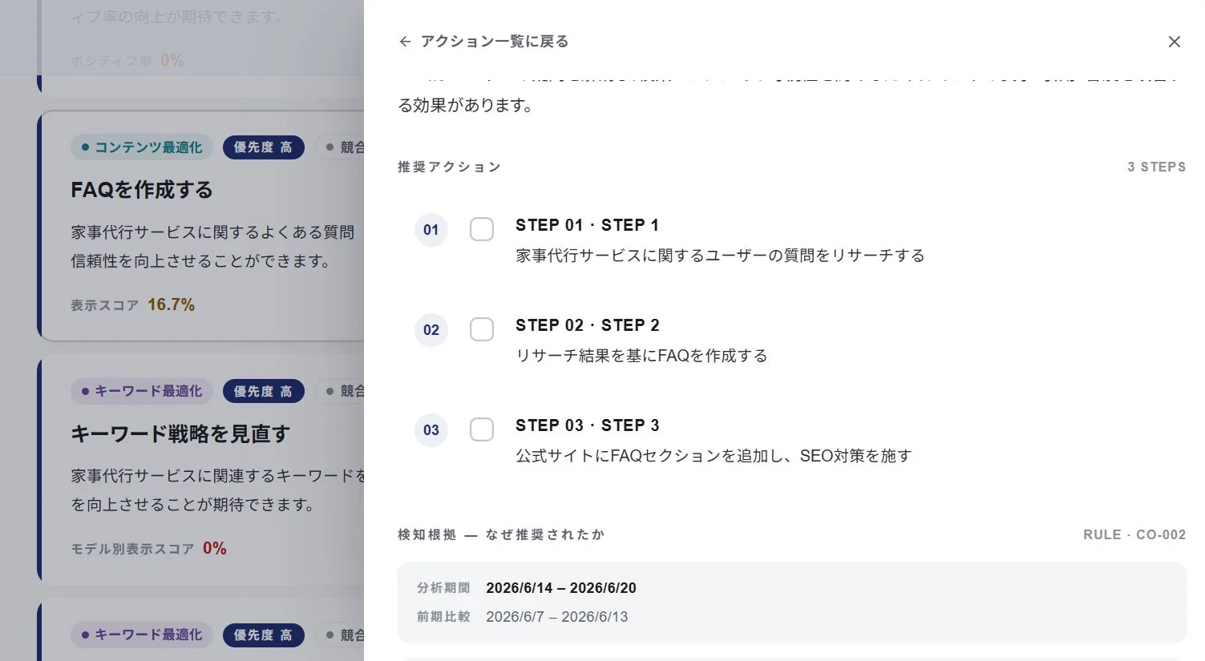Close the detail panel with the X icon
This screenshot has width=1205, height=661.
(x=1174, y=42)
